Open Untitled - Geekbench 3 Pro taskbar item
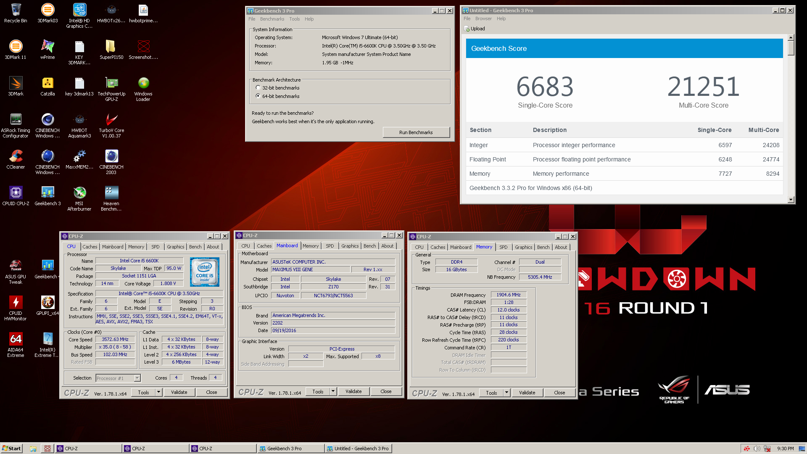 pyautogui.click(x=359, y=449)
